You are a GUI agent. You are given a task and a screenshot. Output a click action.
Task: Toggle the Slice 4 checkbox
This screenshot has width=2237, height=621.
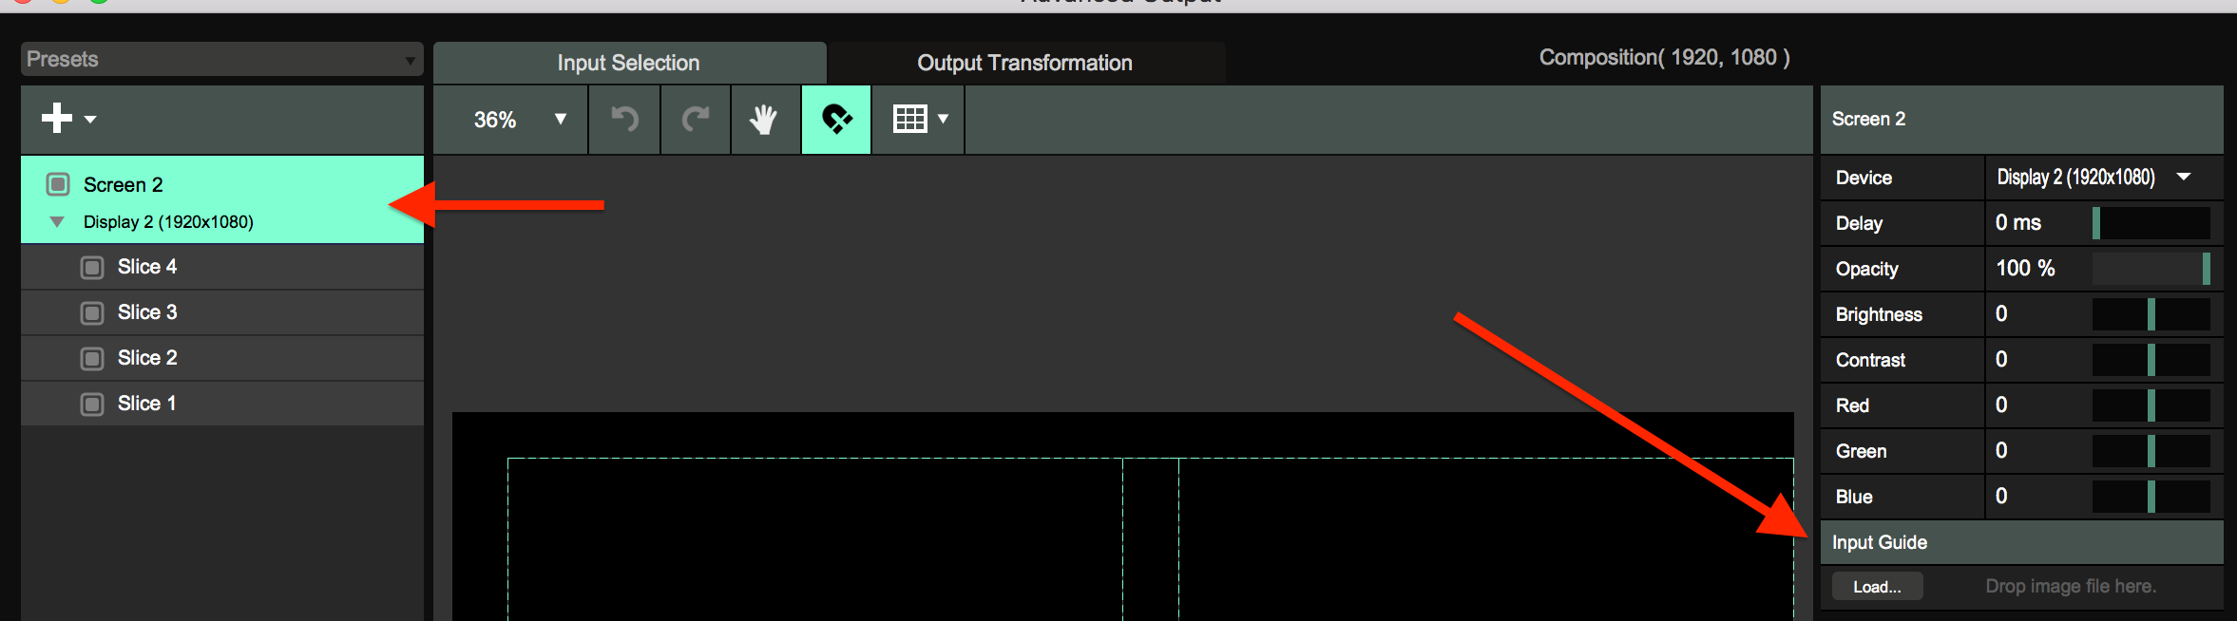[x=92, y=268]
